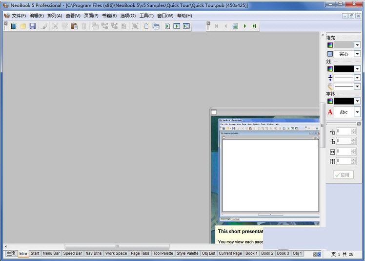The image size is (365, 261).
Task: Click the line color spectrum icon
Action: (x=330, y=69)
